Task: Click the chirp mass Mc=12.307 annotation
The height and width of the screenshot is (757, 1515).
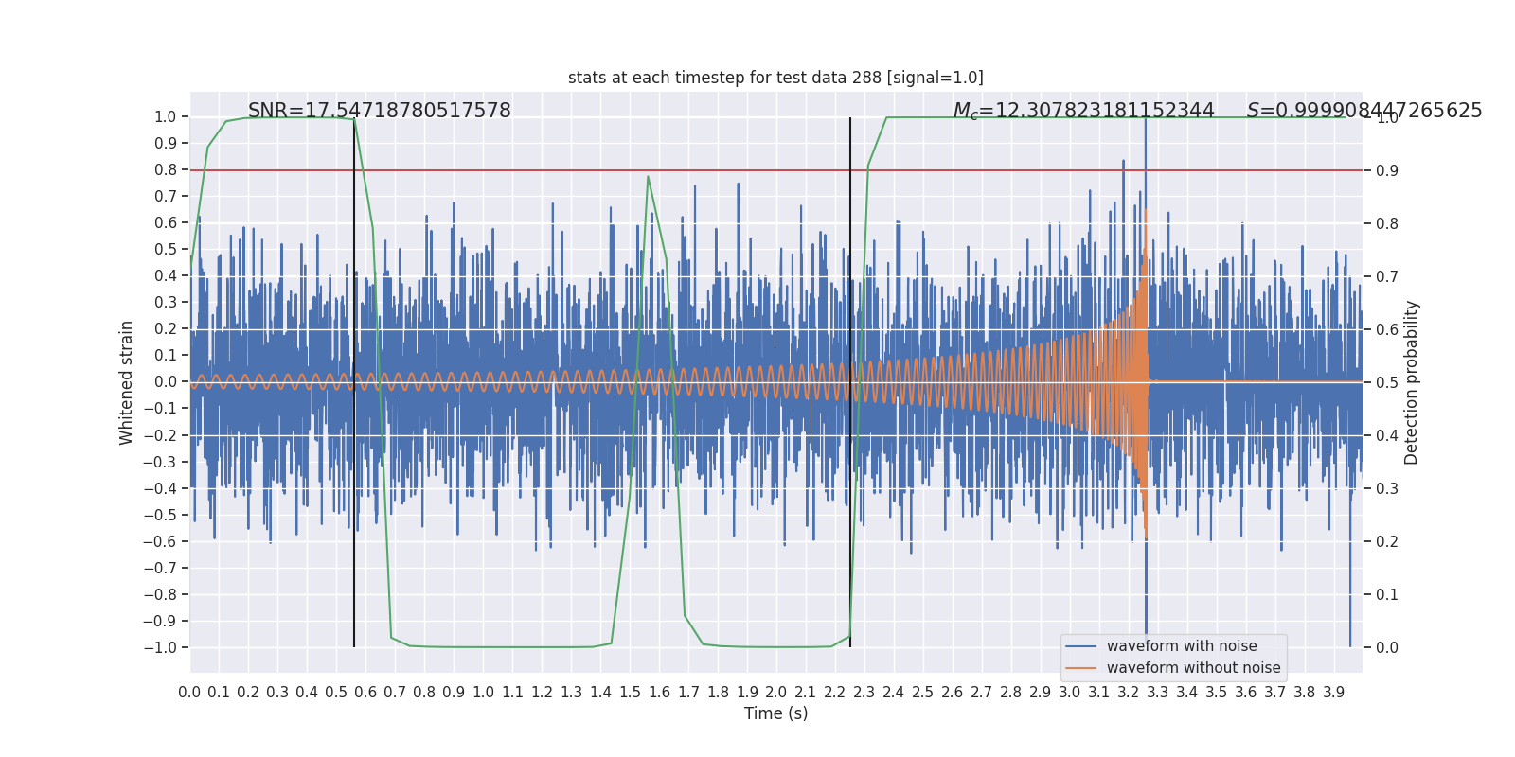Action: [x=1083, y=111]
